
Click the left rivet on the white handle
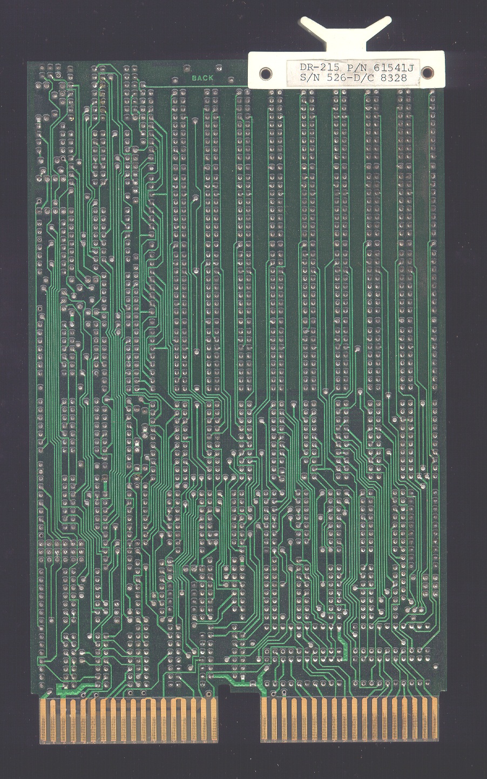tap(266, 73)
